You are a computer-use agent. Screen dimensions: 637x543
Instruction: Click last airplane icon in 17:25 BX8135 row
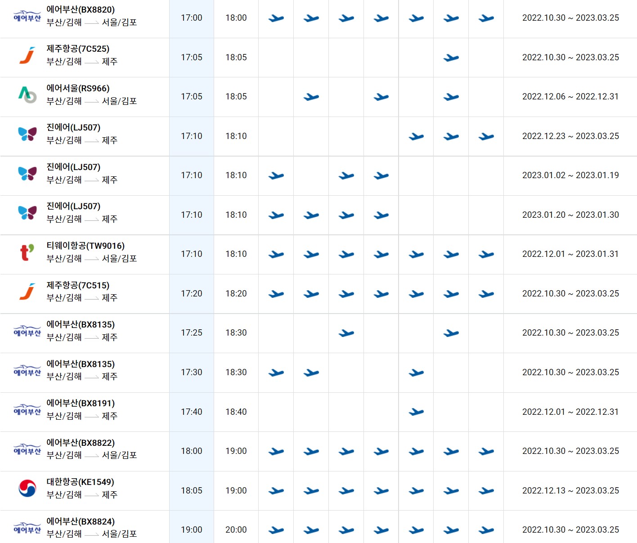(451, 333)
